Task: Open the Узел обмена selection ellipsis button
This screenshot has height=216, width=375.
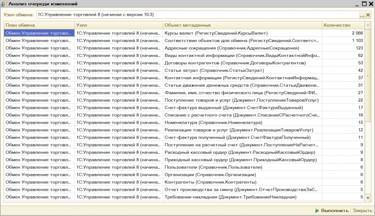Action: tap(362, 15)
